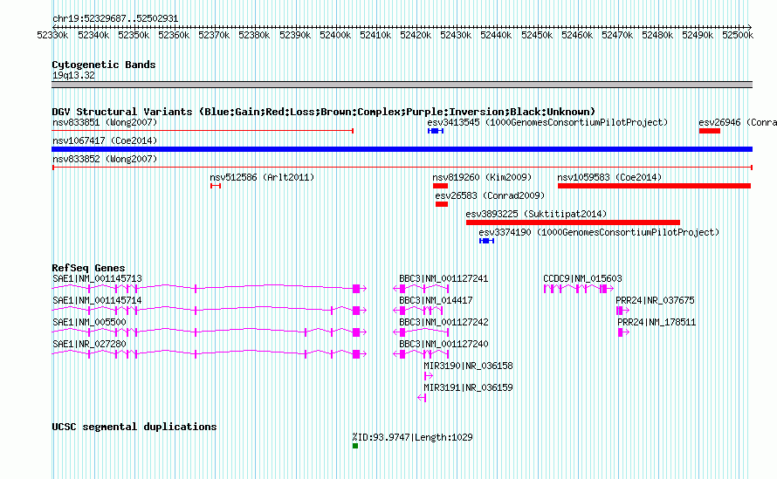Select the blue esv3413545 gain glyph
Image resolution: width=777 pixels, height=479 pixels.
click(x=436, y=131)
